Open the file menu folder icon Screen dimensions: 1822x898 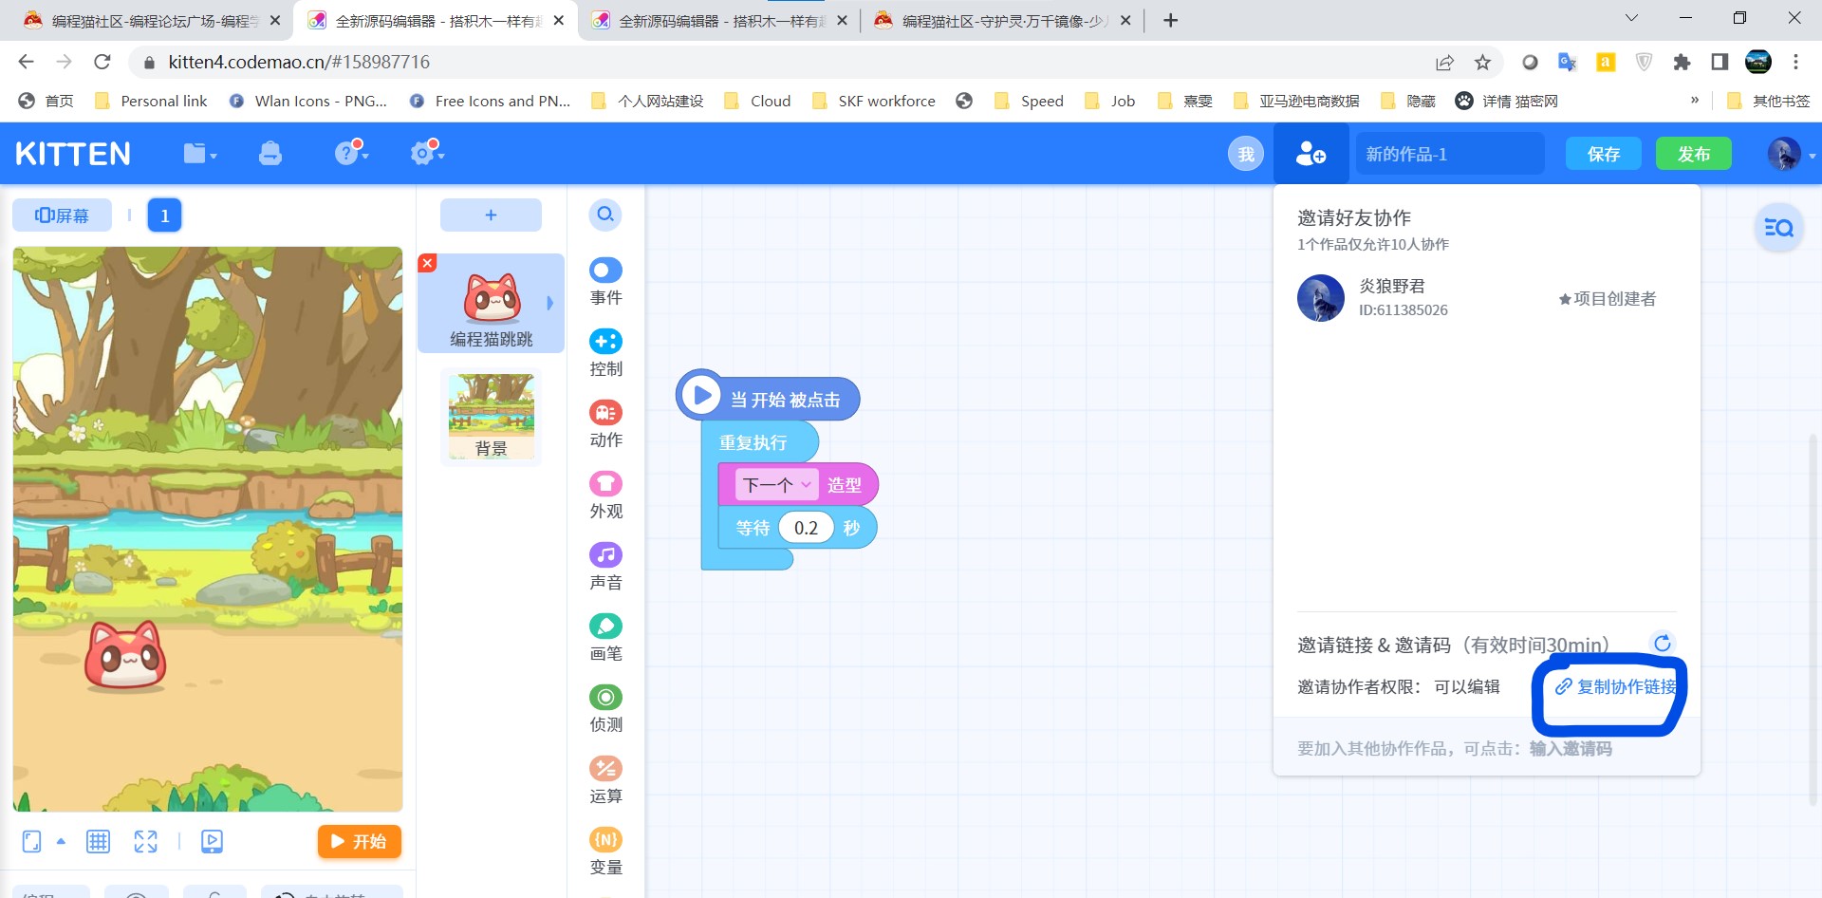(x=199, y=153)
